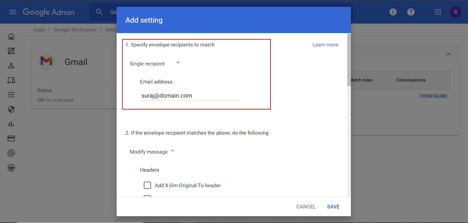Screen dimensions: 468x223
Task: Open the account avatar S
Action: (455, 12)
